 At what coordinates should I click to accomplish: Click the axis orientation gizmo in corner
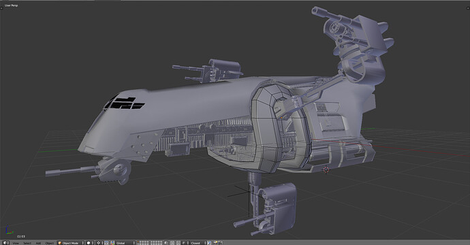(9, 230)
